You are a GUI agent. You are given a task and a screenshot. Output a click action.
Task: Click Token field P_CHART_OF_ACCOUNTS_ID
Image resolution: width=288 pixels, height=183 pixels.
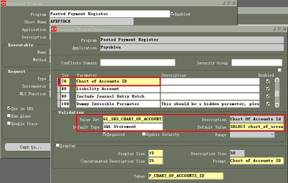[186, 176]
